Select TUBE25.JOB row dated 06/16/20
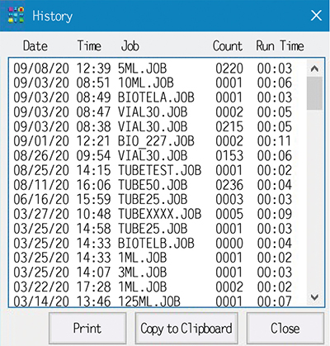Screen dimensions: 330x346 pyautogui.click(x=153, y=200)
